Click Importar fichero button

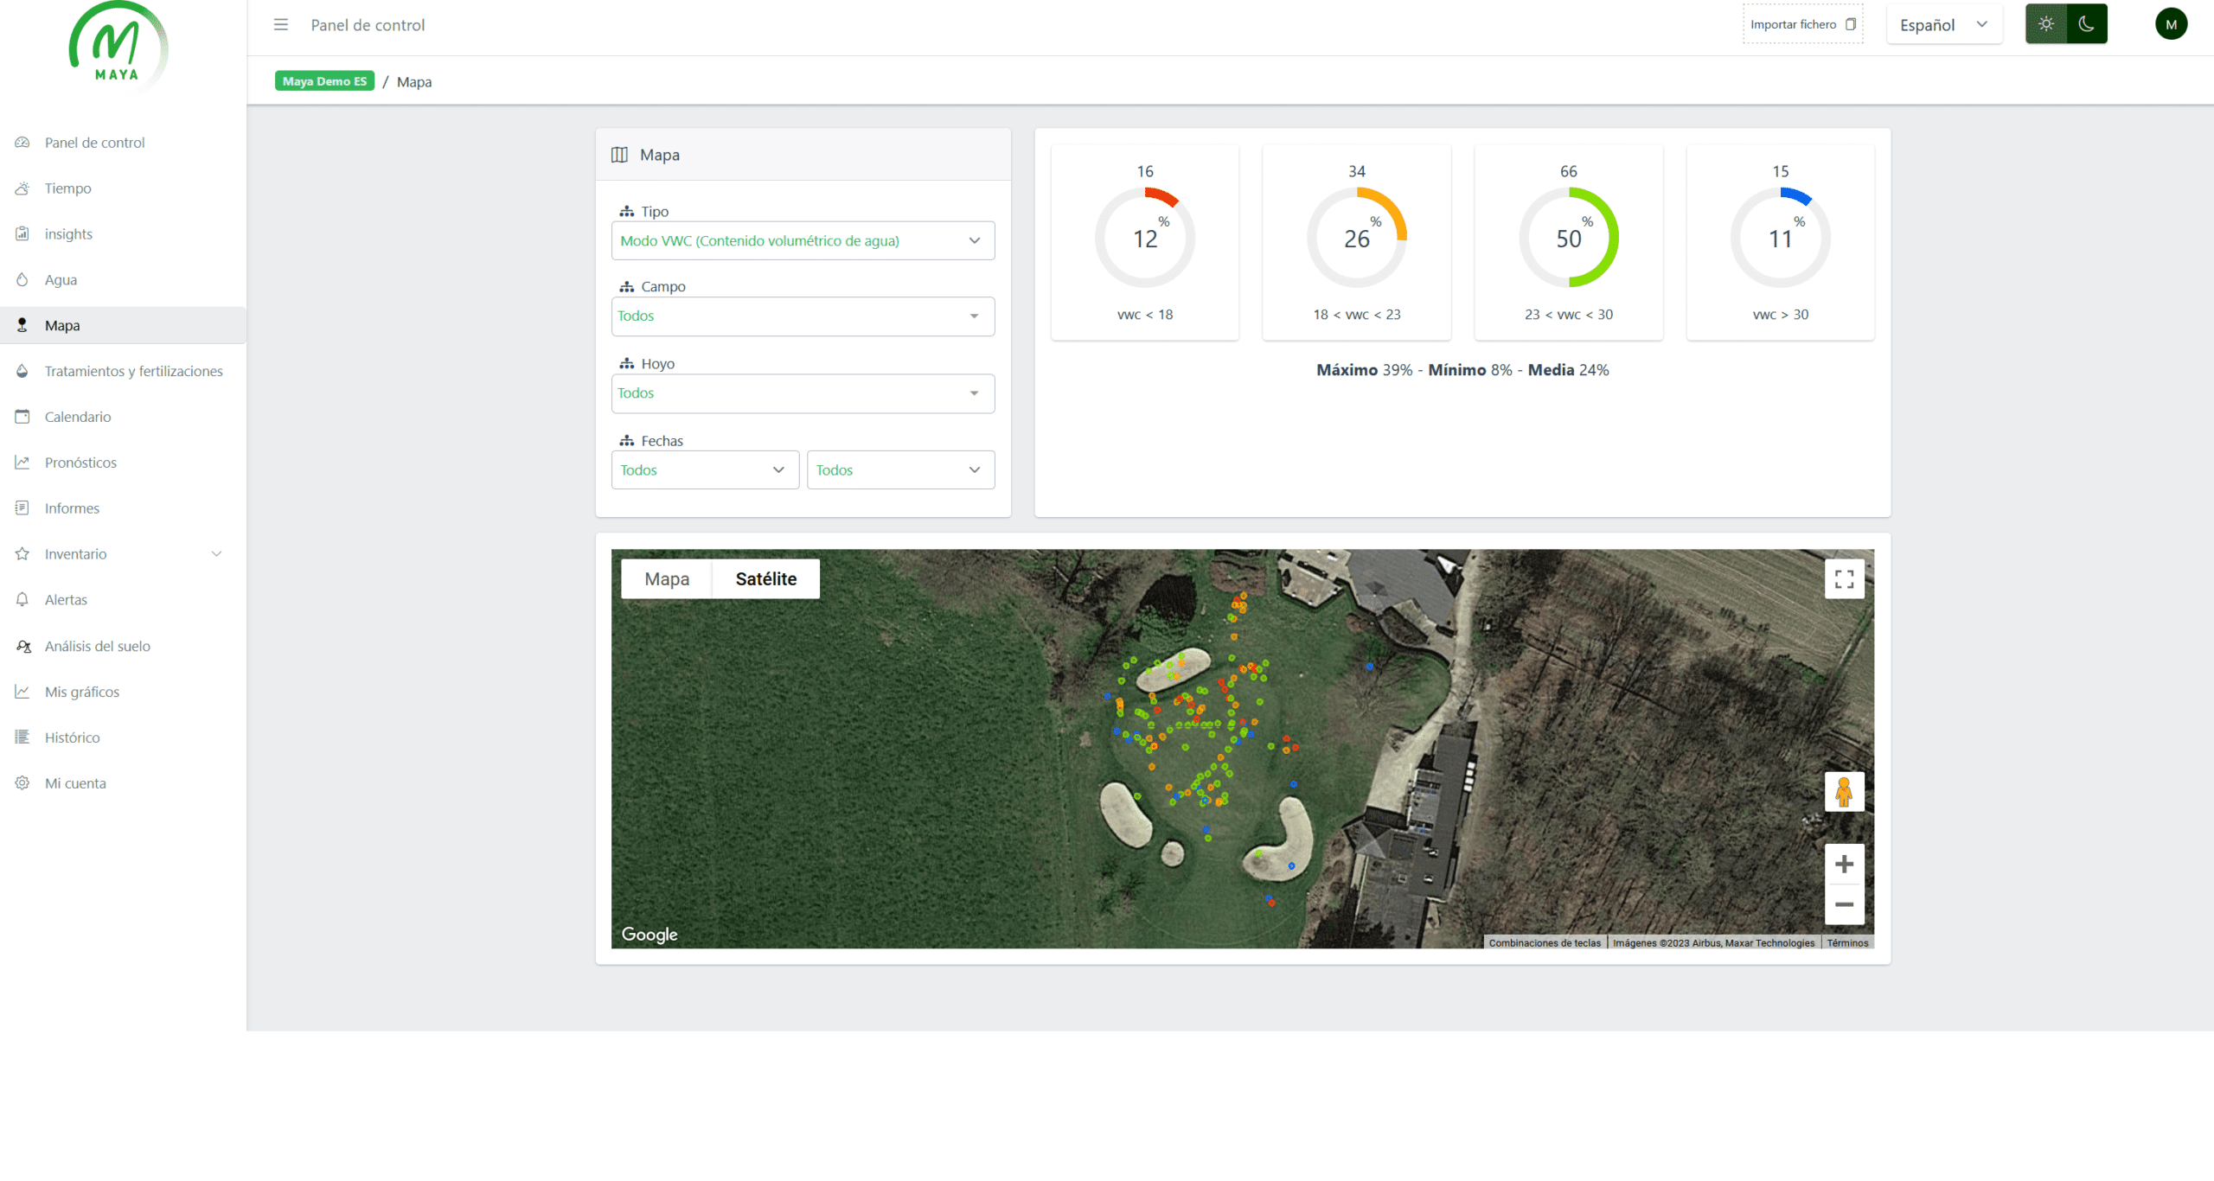click(1802, 24)
